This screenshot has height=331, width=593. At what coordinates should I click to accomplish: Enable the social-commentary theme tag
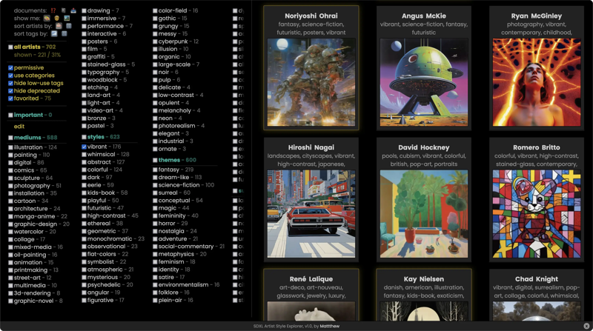(x=155, y=247)
